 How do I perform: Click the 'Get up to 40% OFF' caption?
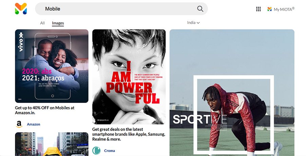pos(45,110)
